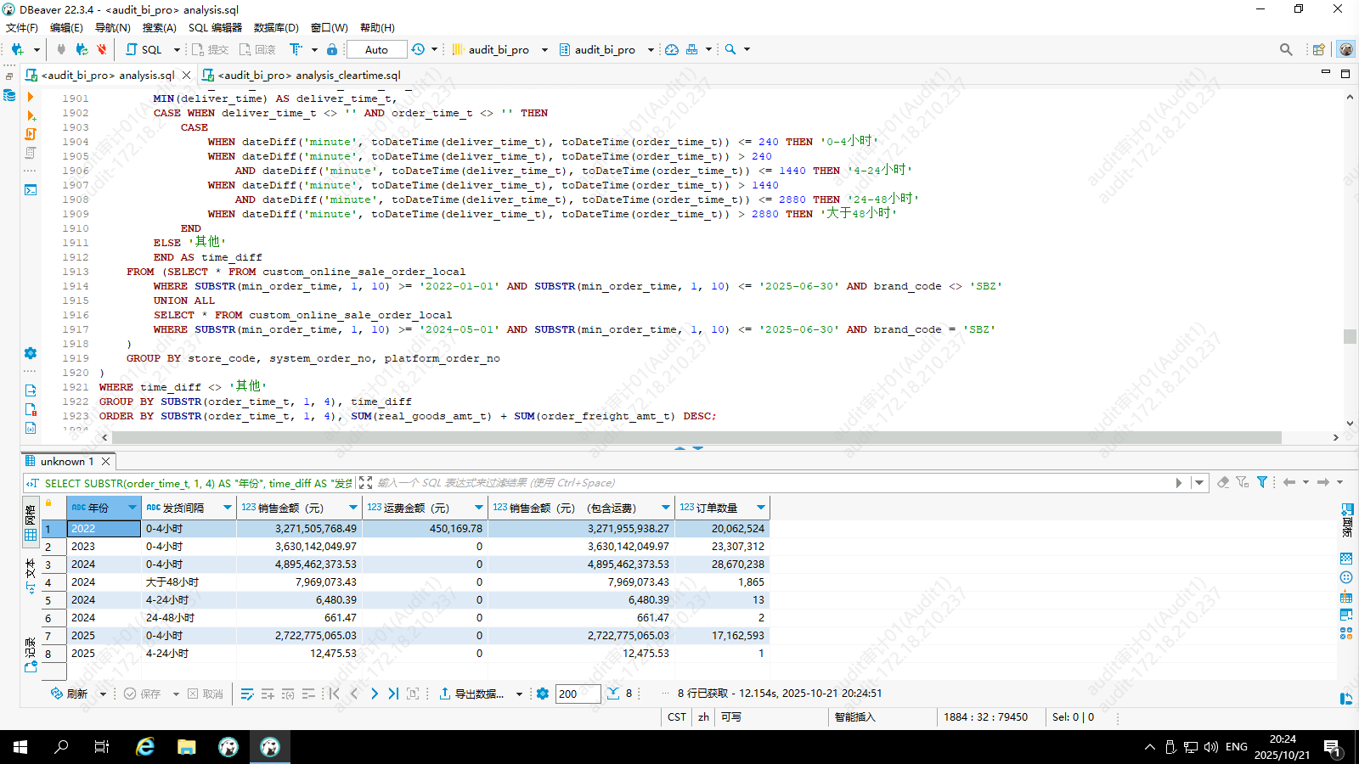Click the disconnect icon in main toolbar
Screen dimensions: 1359x764
pos(102,49)
